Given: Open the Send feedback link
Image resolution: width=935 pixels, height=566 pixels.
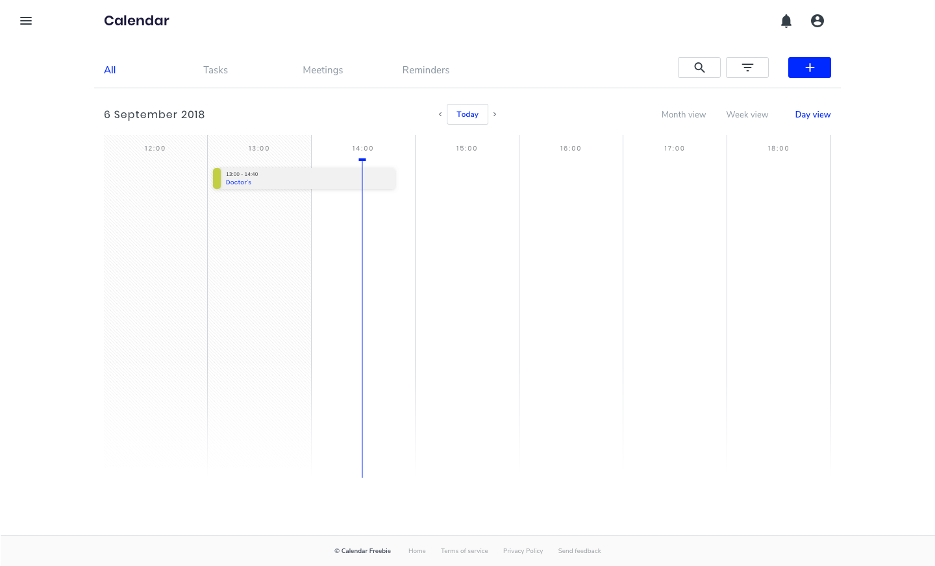Looking at the screenshot, I should click(x=579, y=550).
